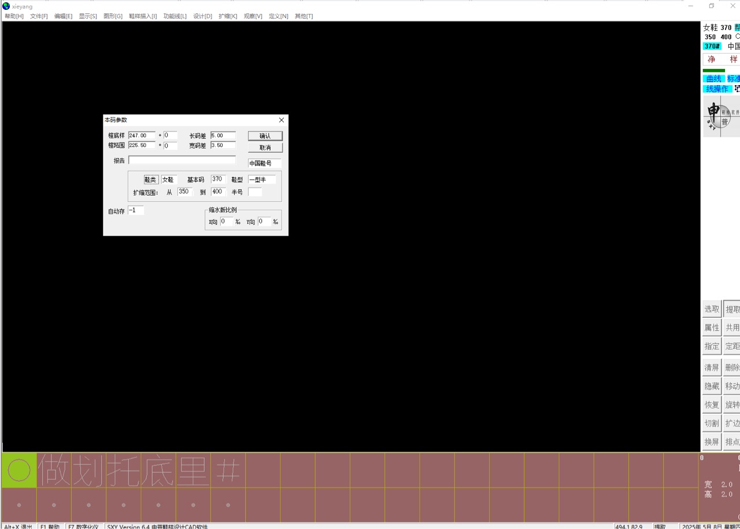Click the 到 range field showing 400
The image size is (740, 529).
coord(218,192)
